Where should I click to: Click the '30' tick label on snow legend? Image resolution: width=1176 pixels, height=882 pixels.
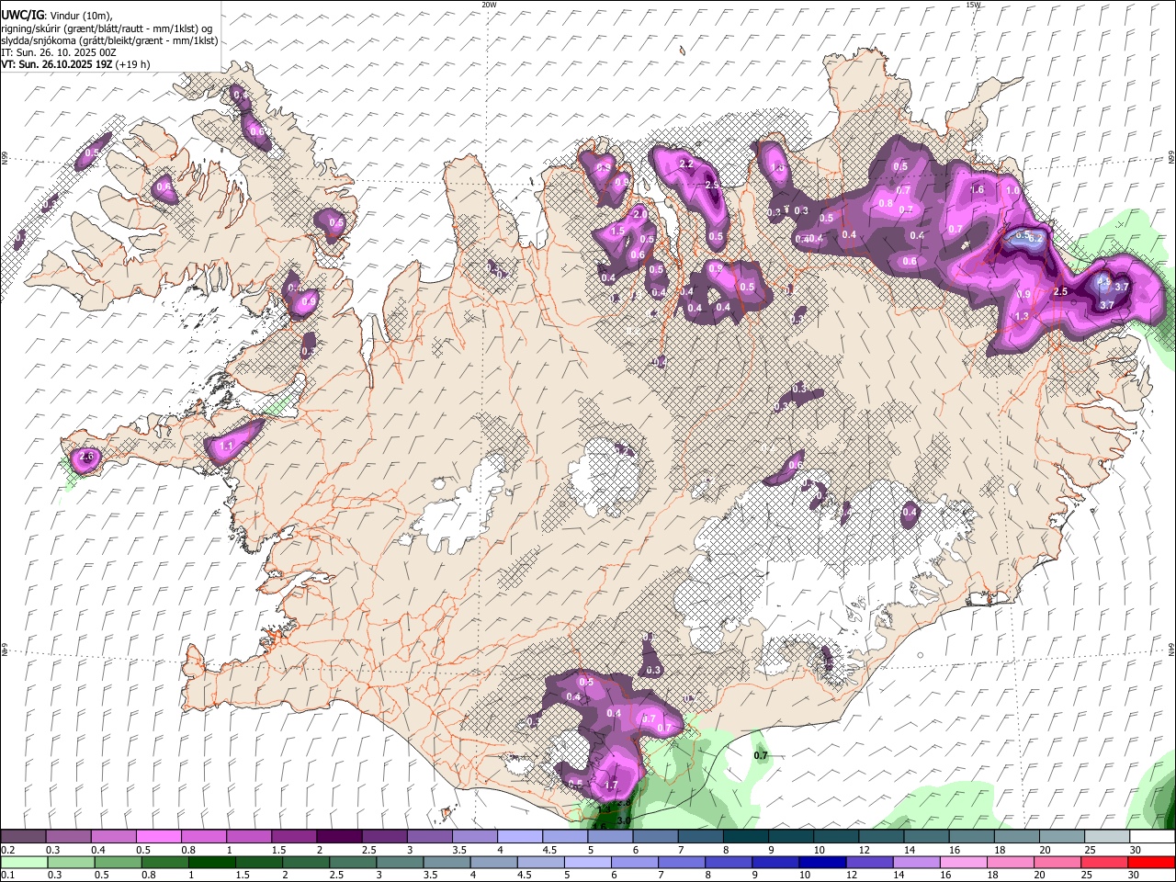1136,850
